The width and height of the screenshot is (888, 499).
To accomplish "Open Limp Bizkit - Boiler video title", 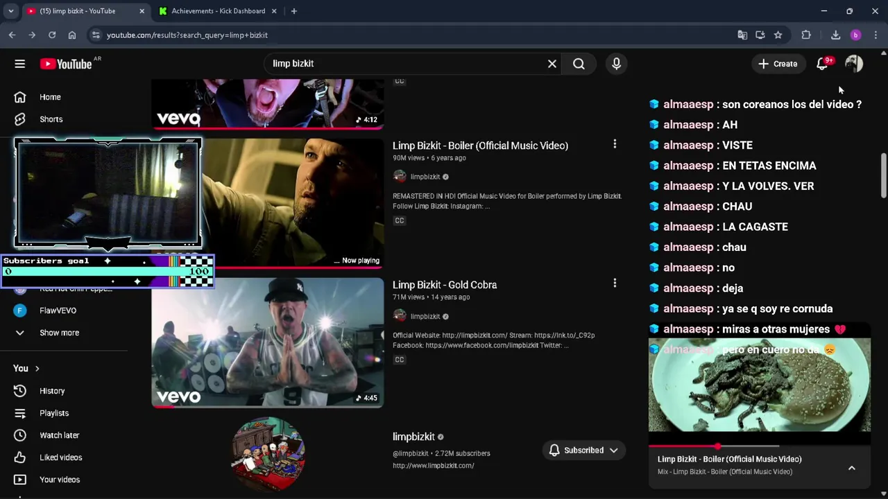I will point(480,146).
